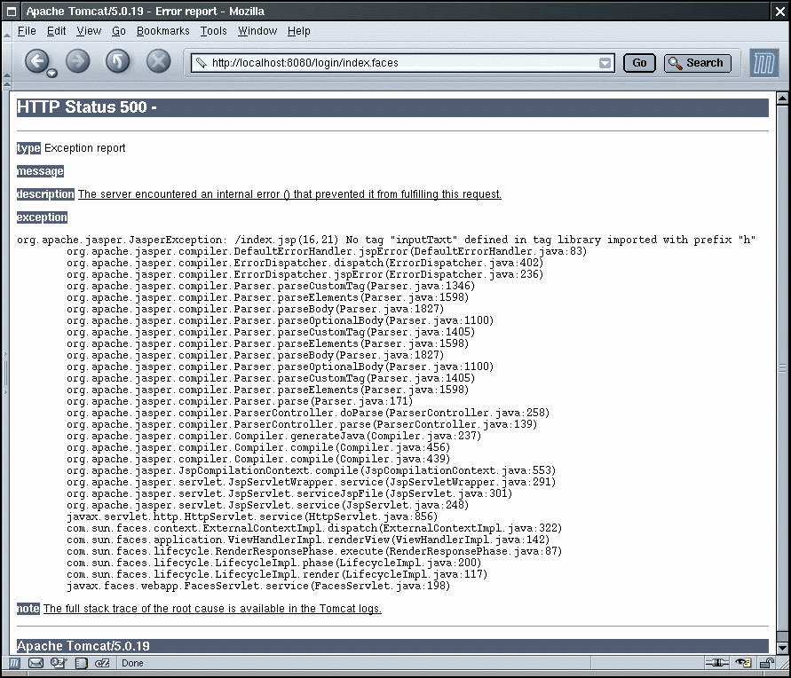Click the "Exception report" text

coord(84,147)
